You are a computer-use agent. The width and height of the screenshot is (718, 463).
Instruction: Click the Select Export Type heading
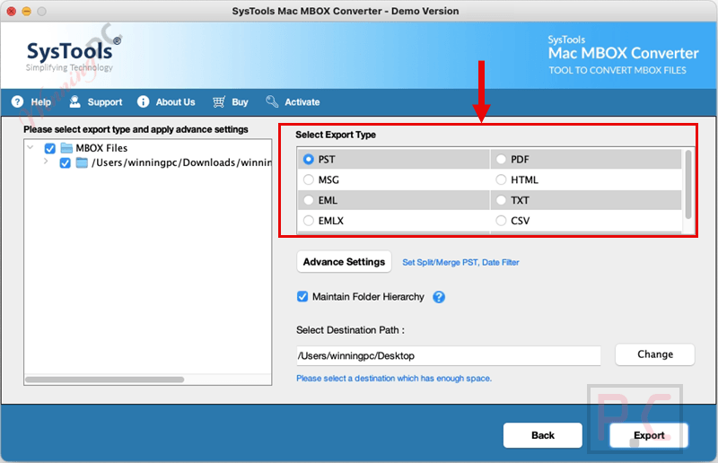(x=336, y=135)
